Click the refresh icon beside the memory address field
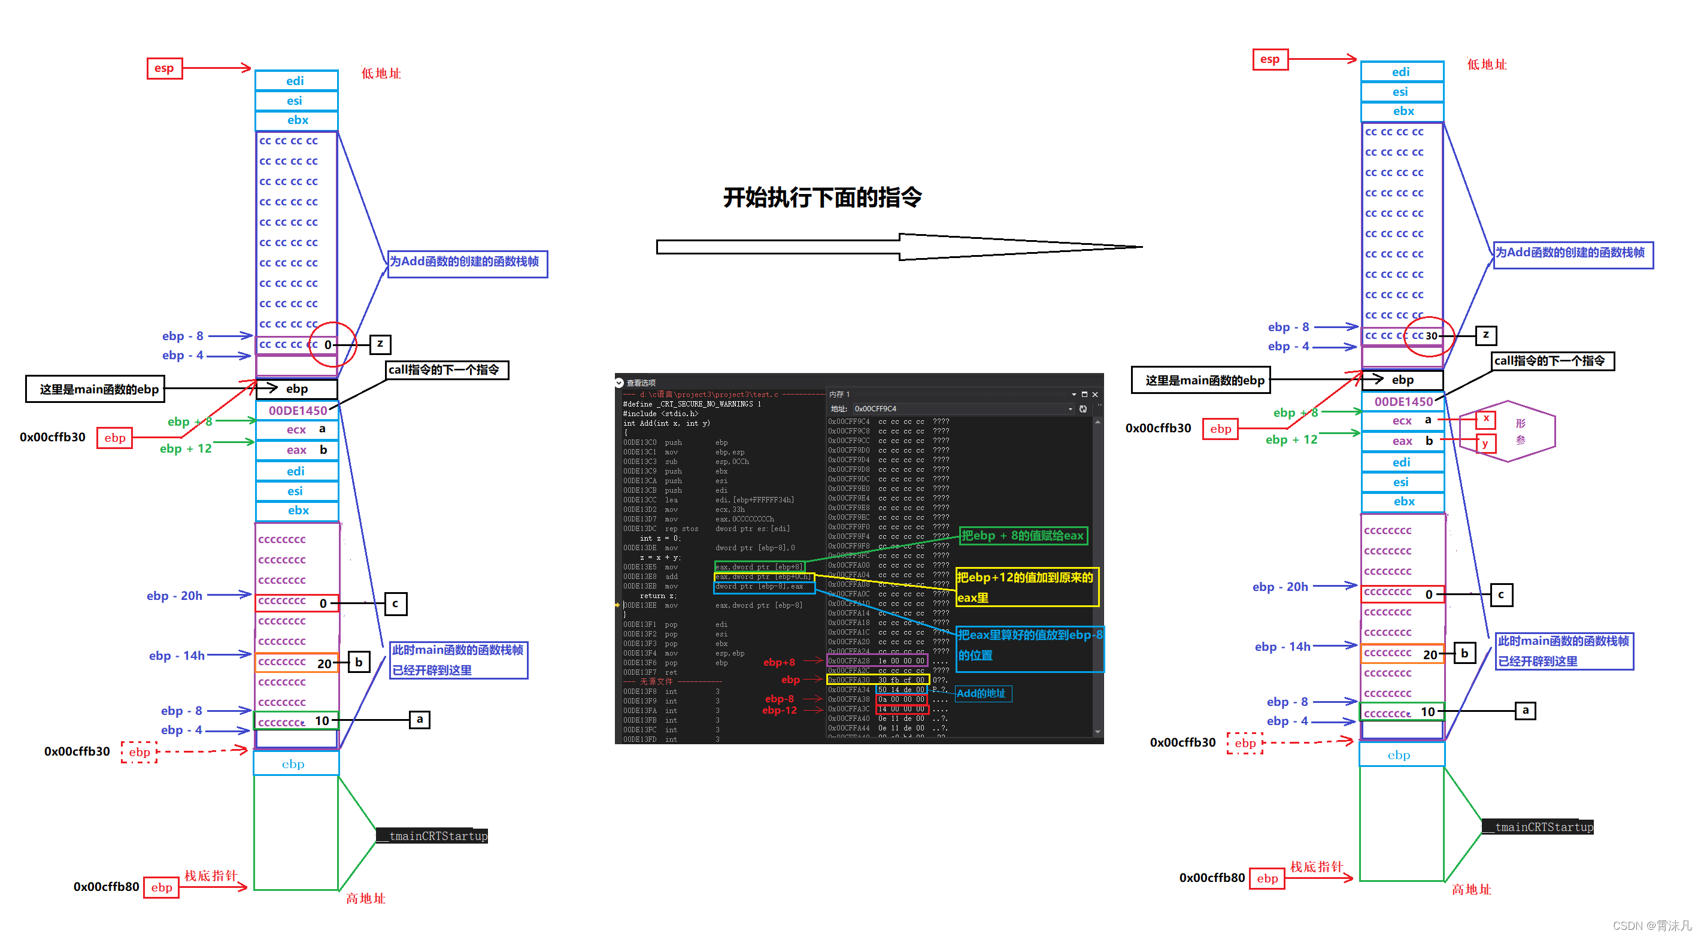This screenshot has height=937, width=1701. 1083,409
